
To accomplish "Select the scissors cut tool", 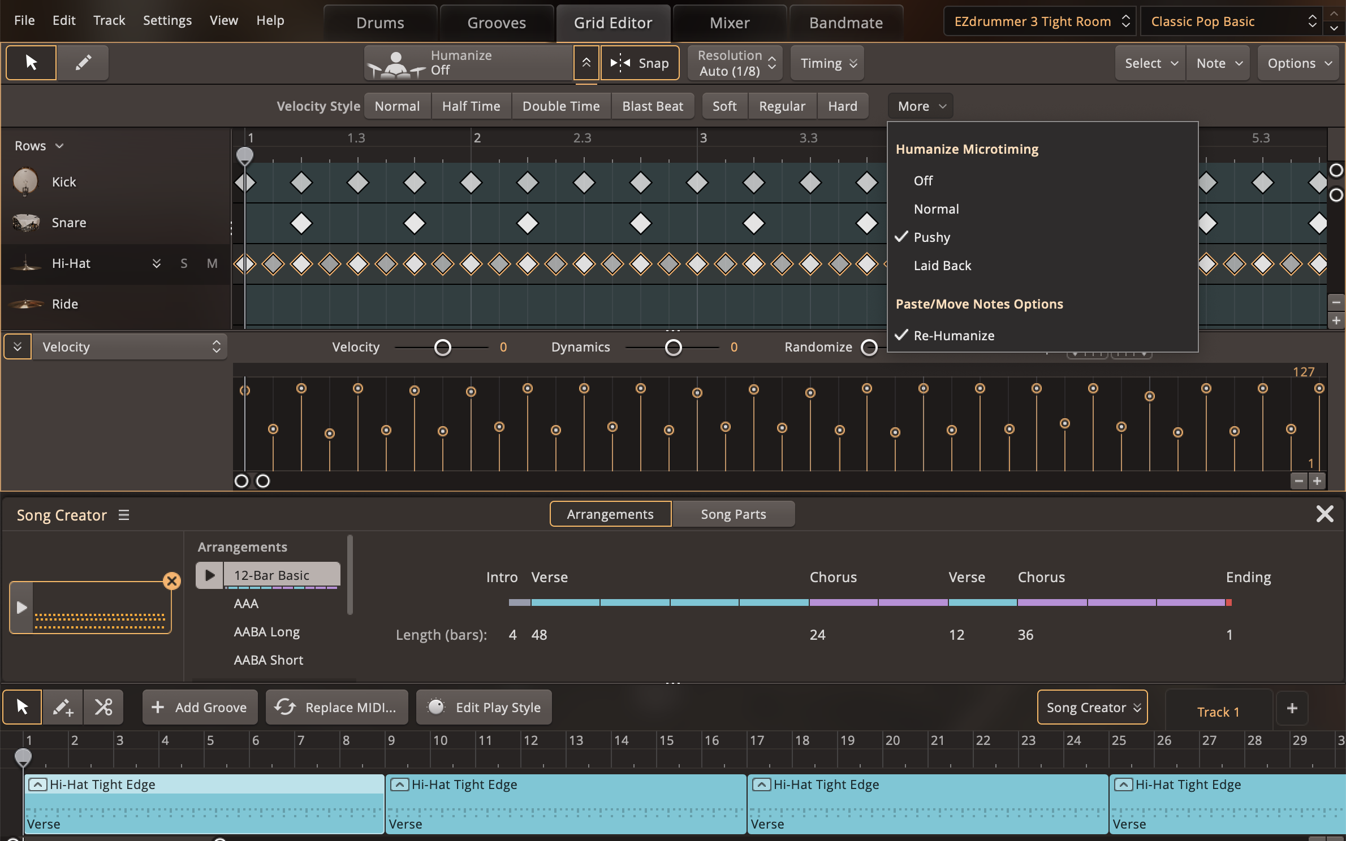I will [x=103, y=706].
